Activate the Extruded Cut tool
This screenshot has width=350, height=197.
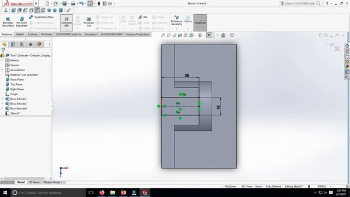(67, 22)
